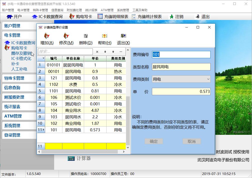Click the 增加(A) add icon in dialog
252x178 pixels.
point(47,36)
